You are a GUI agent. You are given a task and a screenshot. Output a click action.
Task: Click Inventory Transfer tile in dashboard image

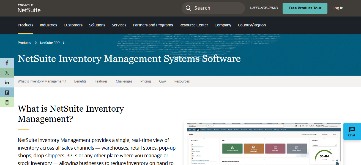point(232,148)
